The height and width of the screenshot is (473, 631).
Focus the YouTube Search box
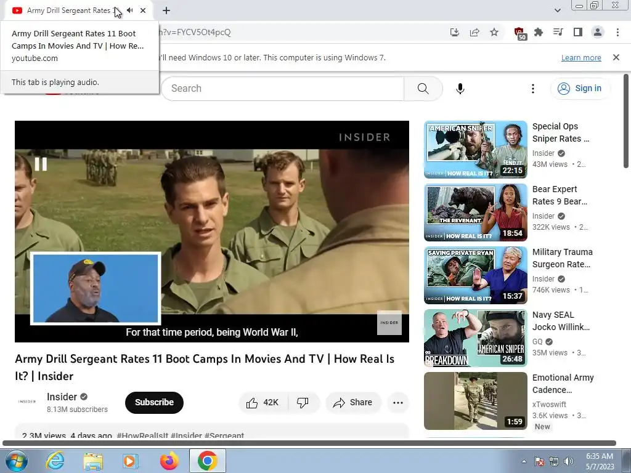[x=282, y=89]
